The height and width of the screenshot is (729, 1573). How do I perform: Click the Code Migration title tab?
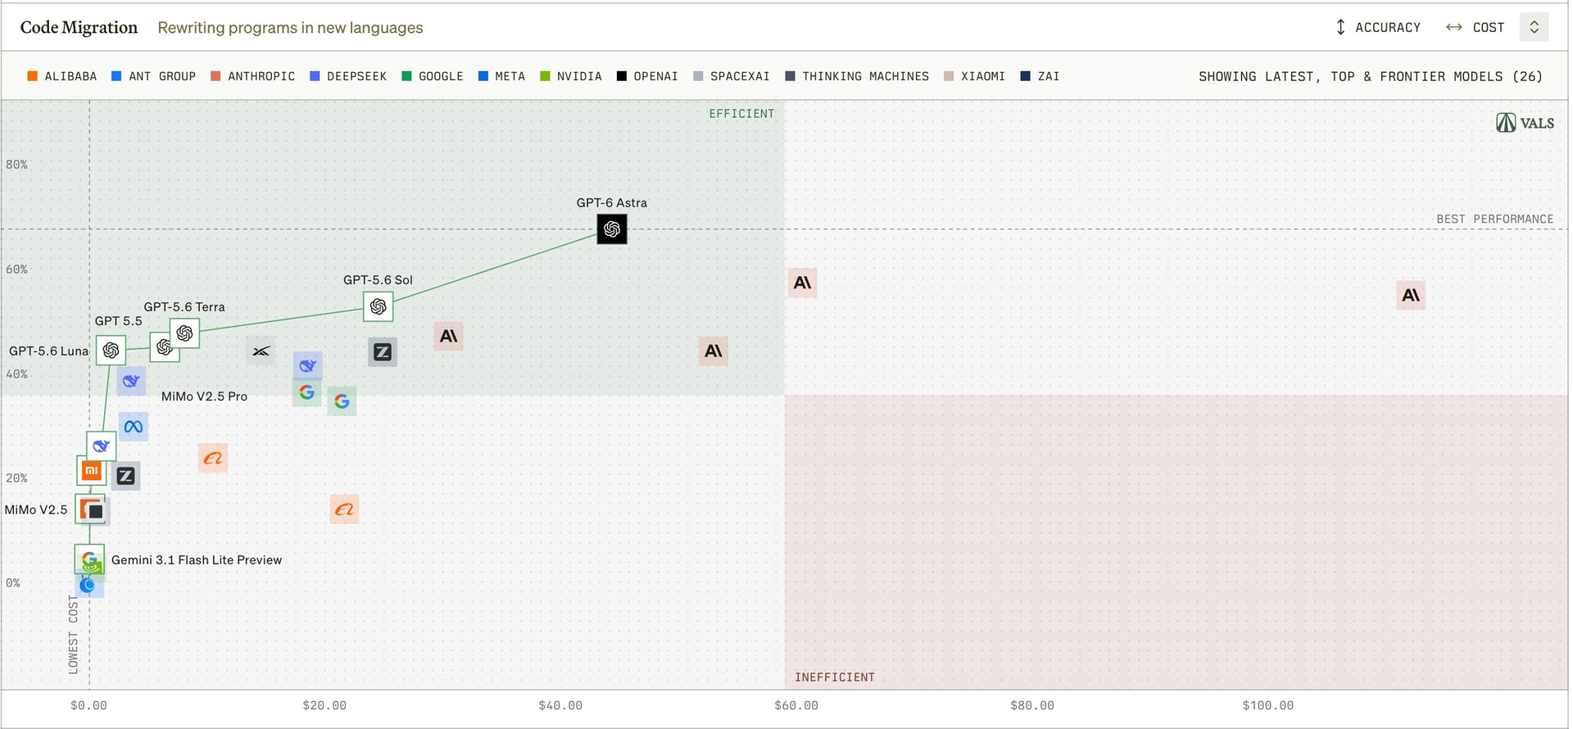[79, 27]
